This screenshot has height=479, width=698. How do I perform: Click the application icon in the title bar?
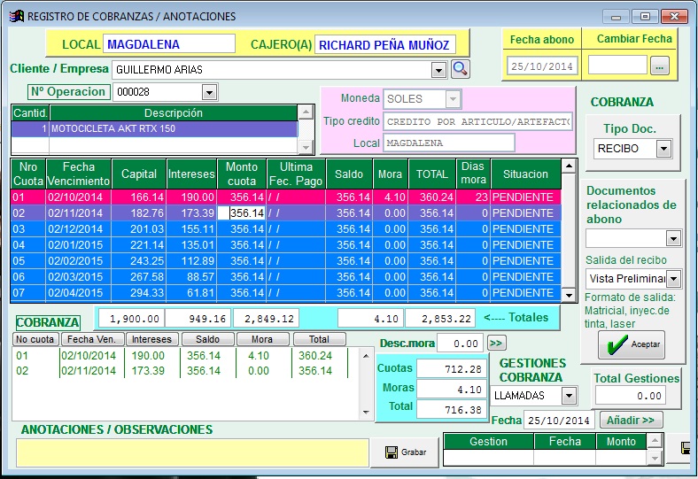click(15, 16)
